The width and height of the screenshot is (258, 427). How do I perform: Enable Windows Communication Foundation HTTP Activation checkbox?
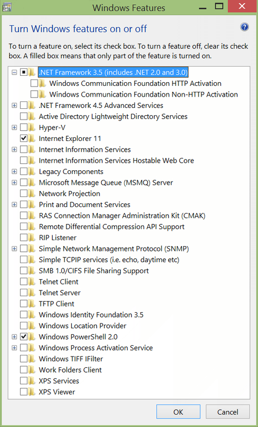click(x=34, y=83)
